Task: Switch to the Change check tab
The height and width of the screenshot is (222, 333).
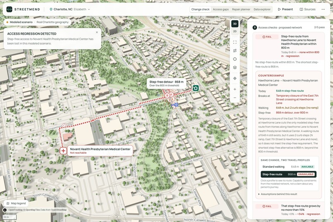Action: (x=200, y=10)
